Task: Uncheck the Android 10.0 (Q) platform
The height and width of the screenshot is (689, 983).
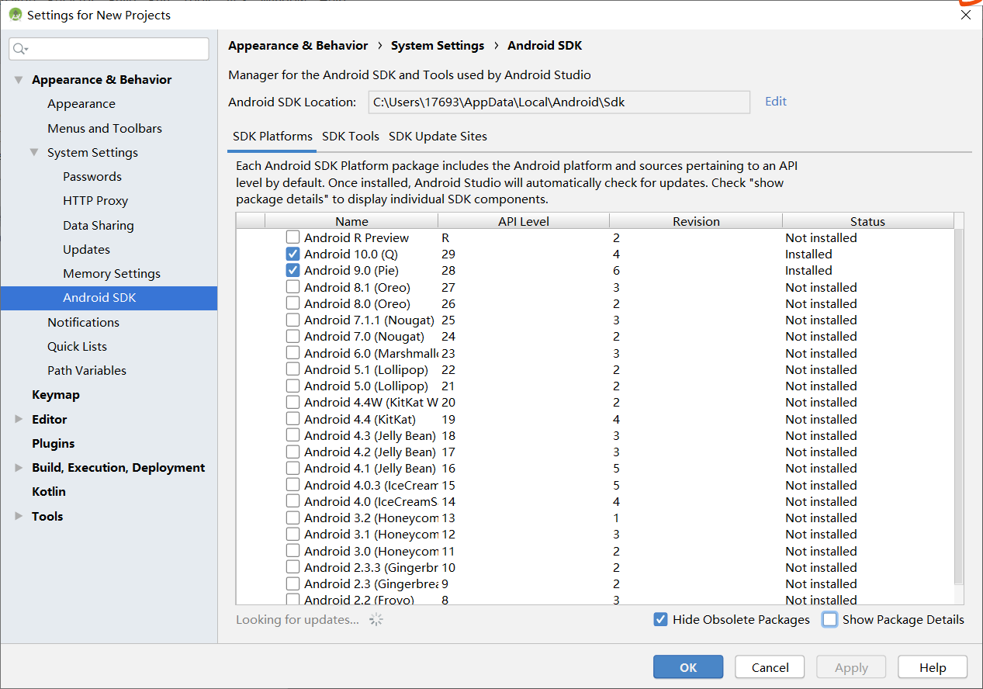Action: coord(292,254)
